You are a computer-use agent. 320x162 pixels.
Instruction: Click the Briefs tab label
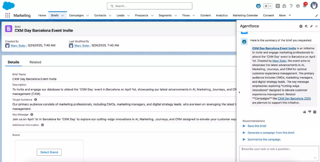[55, 15]
